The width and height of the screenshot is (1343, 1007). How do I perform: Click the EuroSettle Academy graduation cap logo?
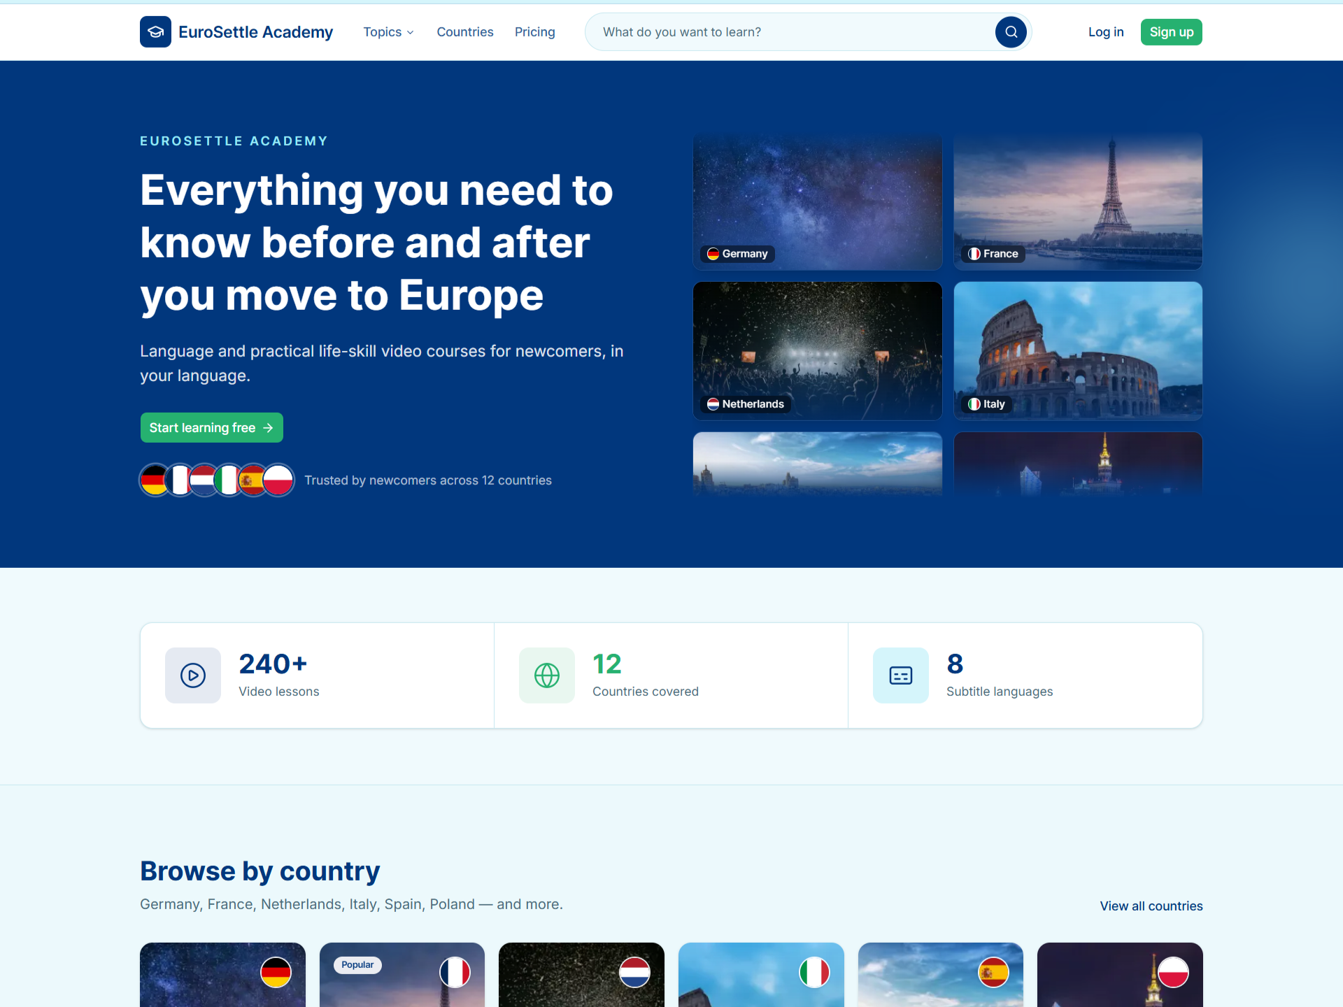pyautogui.click(x=155, y=31)
